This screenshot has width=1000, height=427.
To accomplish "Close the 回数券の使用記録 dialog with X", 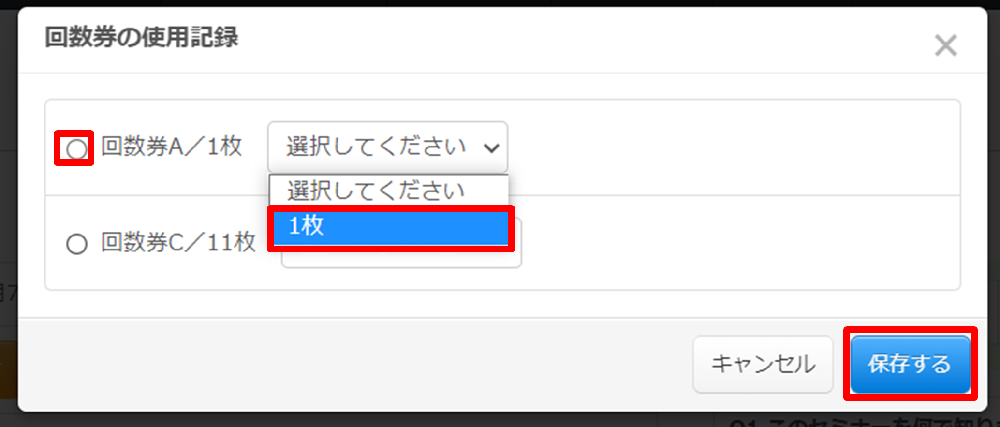I will point(945,45).
